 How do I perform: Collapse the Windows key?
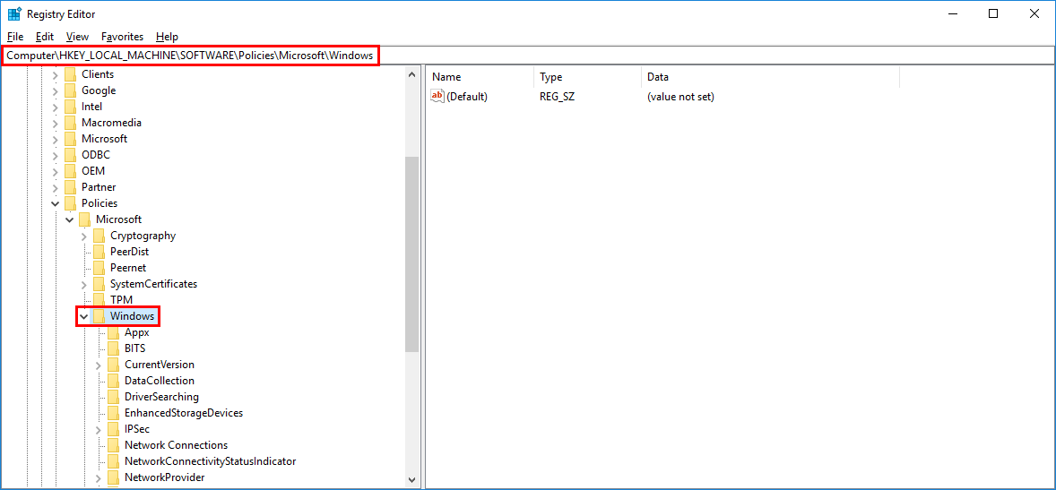pyautogui.click(x=83, y=316)
